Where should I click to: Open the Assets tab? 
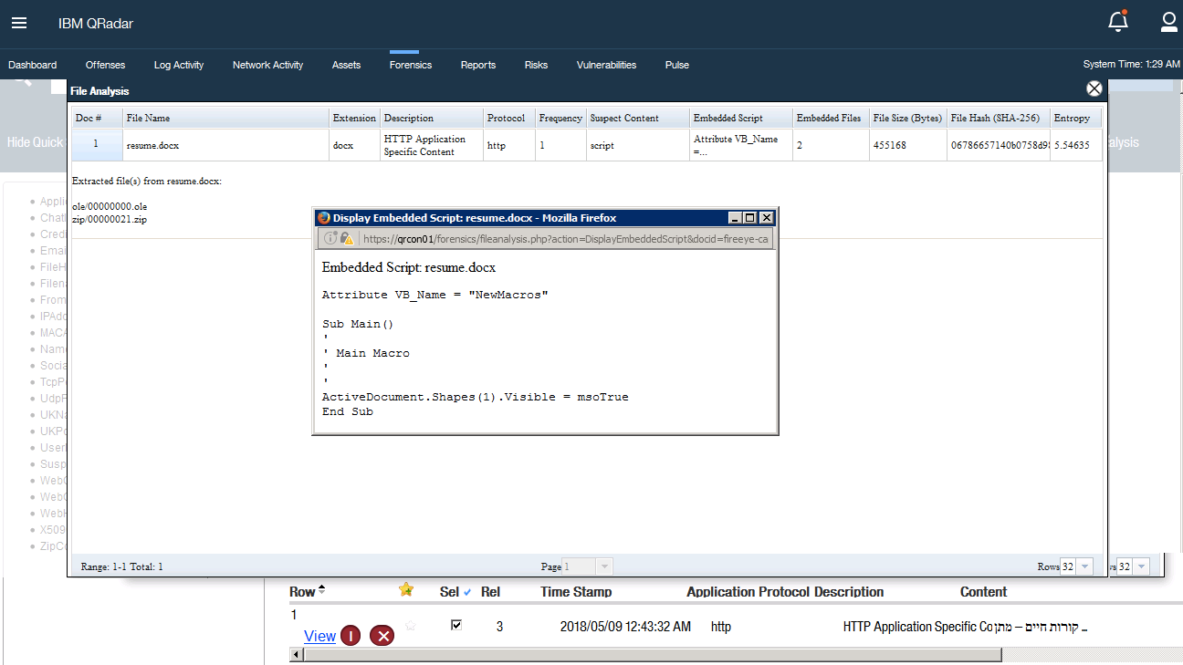tap(346, 65)
